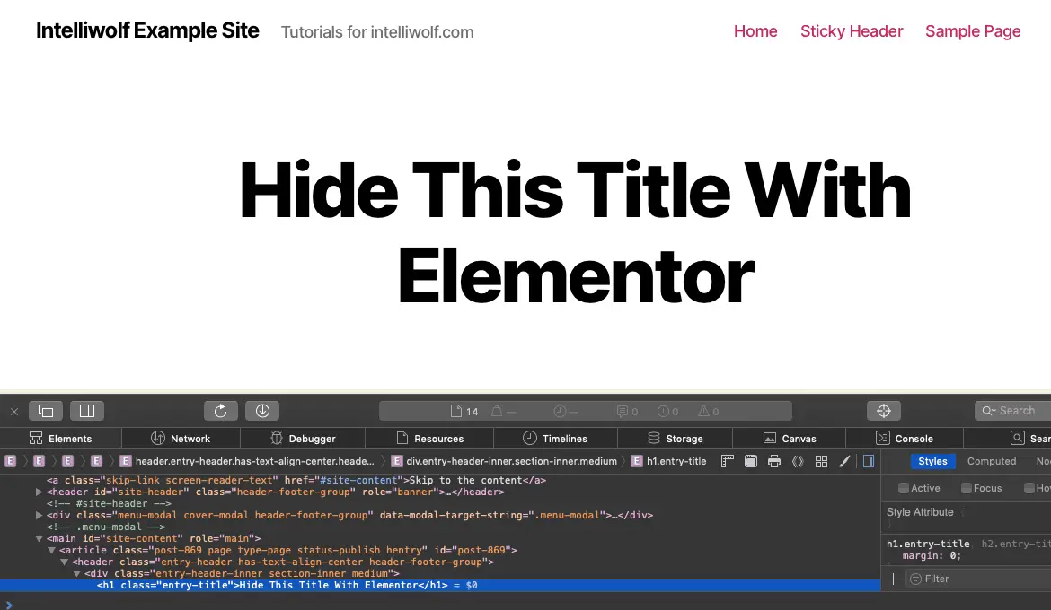Toggle the paint flashing brush icon
1051x610 pixels.
[x=844, y=461]
